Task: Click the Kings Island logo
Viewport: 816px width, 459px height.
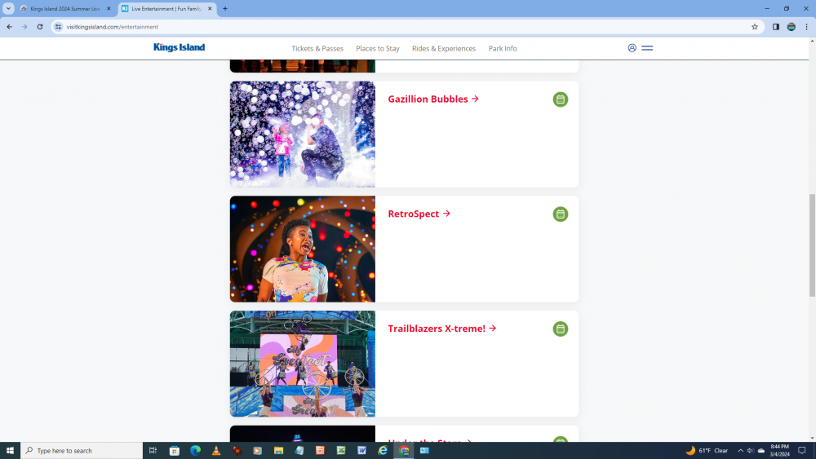Action: pos(179,48)
